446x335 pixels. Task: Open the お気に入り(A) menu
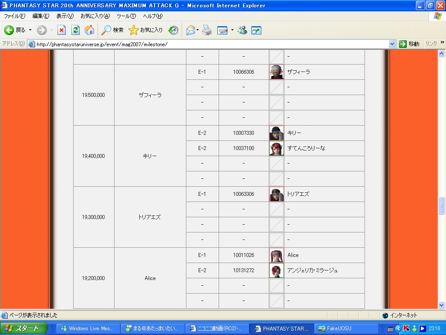pos(95,16)
